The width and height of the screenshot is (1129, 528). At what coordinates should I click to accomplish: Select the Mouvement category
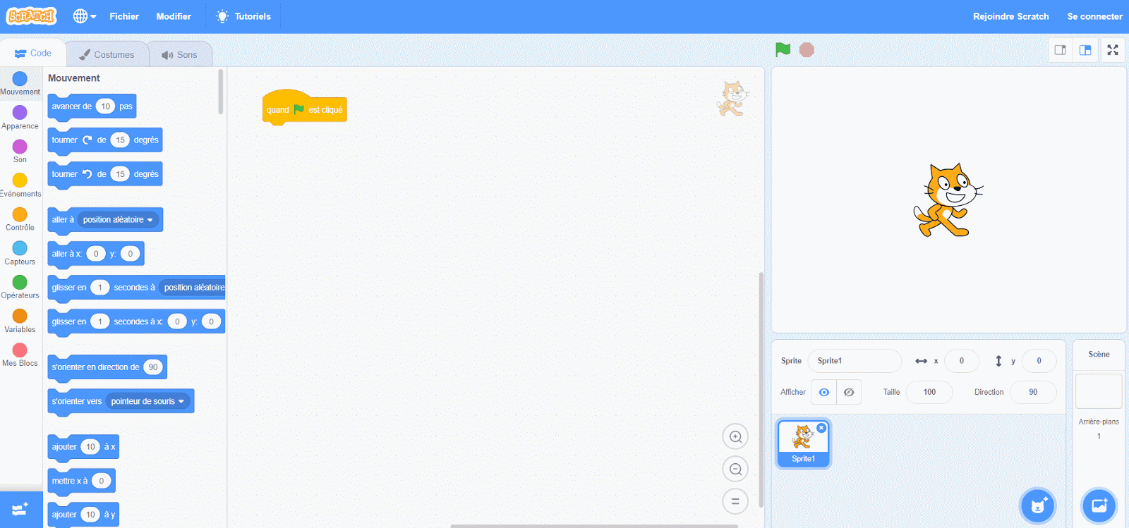20,83
